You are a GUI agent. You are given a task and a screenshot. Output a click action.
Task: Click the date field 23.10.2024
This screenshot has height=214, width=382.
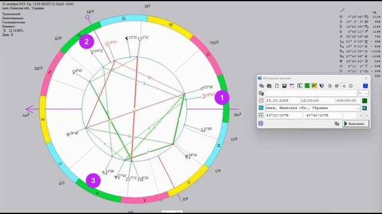point(282,100)
